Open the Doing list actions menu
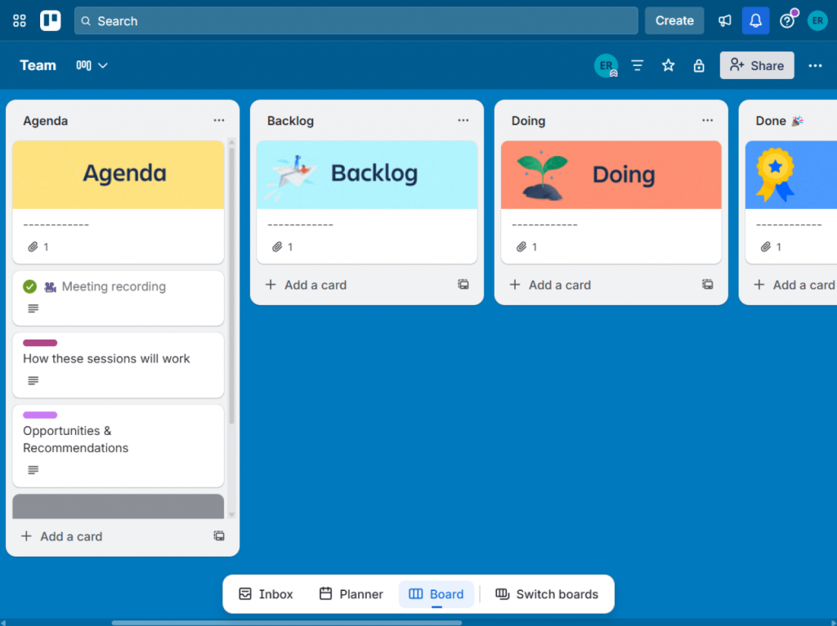The width and height of the screenshot is (837, 626). 707,121
